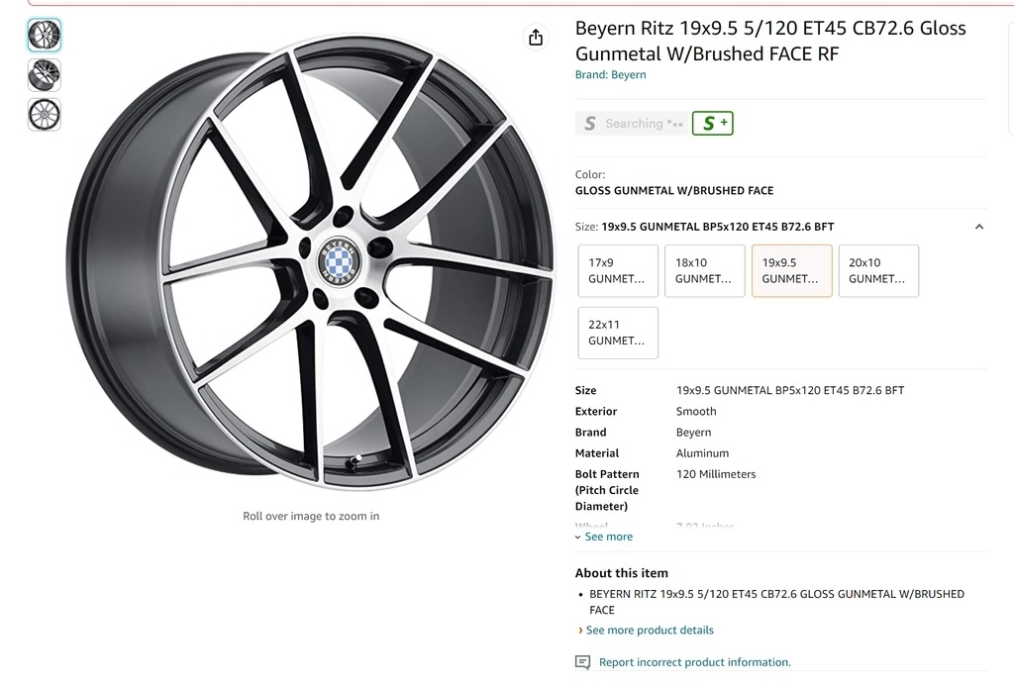Open See more product details
The width and height of the screenshot is (1014, 686).
(x=650, y=630)
